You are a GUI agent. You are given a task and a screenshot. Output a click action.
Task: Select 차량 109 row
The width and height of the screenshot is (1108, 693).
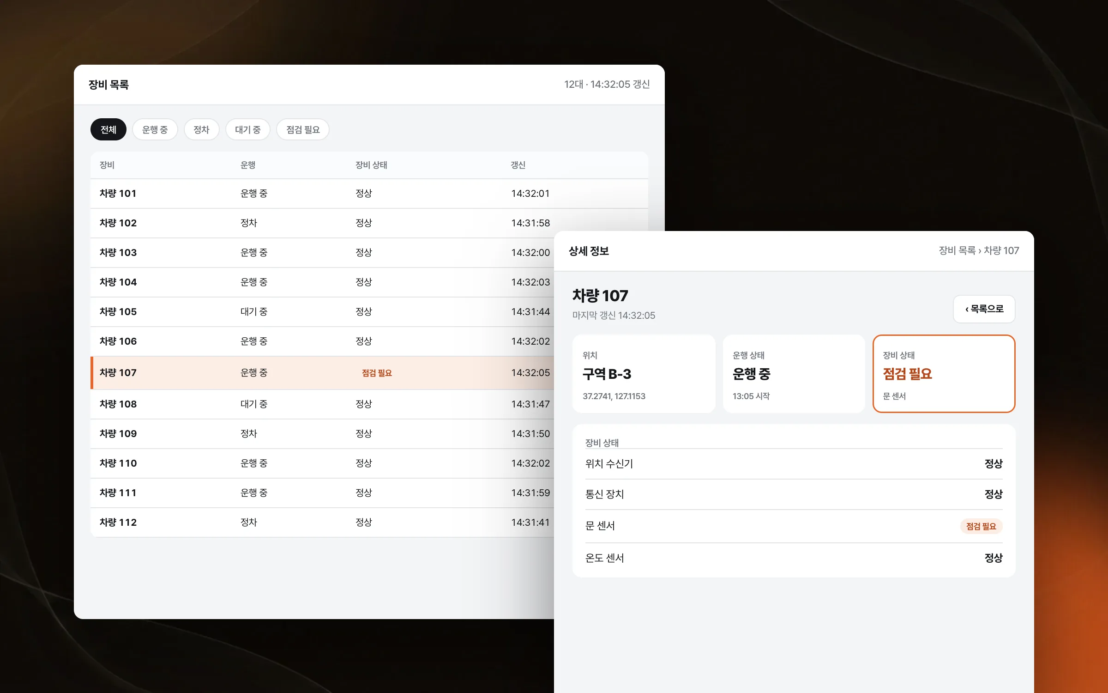click(x=322, y=434)
